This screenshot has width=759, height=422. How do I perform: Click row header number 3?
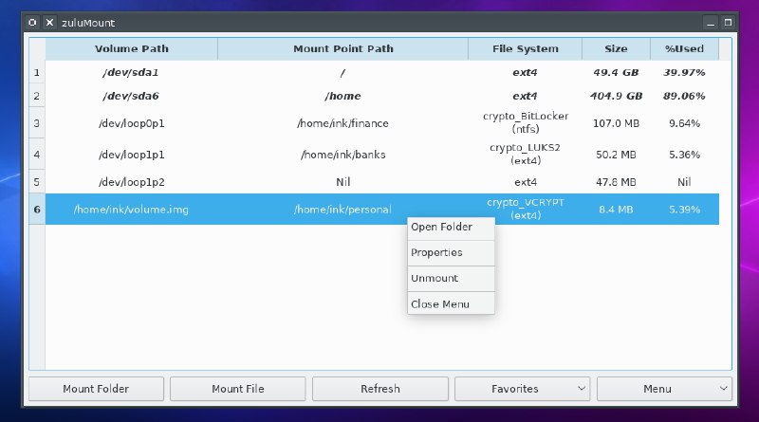37,123
